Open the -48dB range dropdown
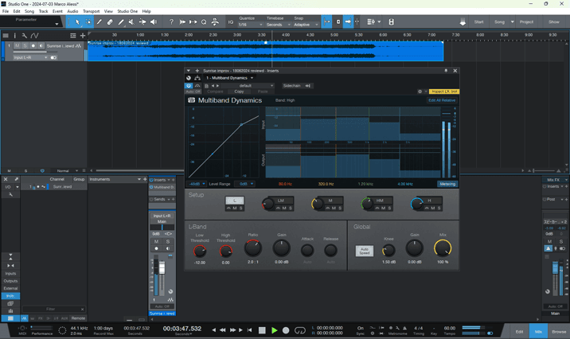The image size is (570, 339). click(197, 184)
